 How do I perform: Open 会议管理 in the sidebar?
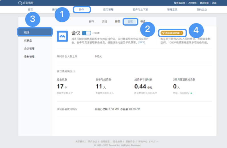[x=29, y=49]
